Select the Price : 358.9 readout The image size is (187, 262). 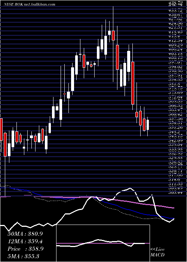[25, 249]
